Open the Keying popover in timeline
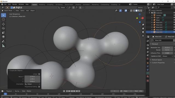This screenshot has height=98, width=175. (x=18, y=91)
